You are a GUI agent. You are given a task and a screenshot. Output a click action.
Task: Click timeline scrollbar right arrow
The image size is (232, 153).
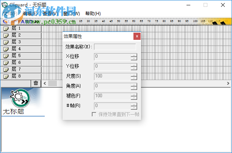(228, 84)
